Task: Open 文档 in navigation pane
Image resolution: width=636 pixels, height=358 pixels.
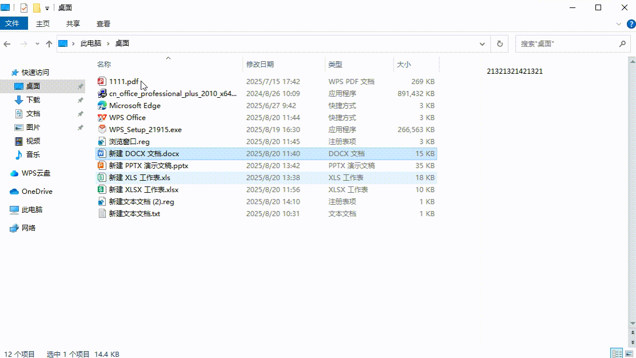Action: point(33,114)
